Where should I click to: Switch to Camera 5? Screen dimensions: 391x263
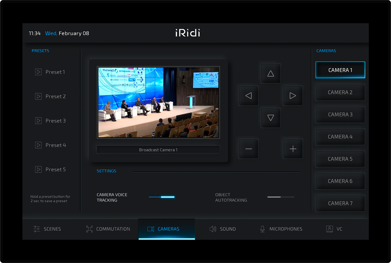(340, 159)
